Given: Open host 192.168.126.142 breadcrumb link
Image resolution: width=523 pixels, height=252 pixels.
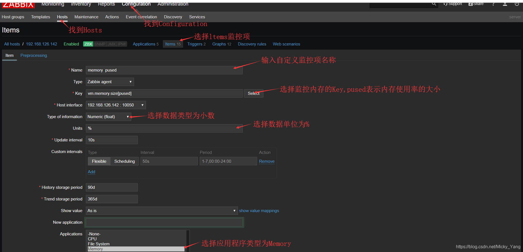Looking at the screenshot, I should [42, 44].
